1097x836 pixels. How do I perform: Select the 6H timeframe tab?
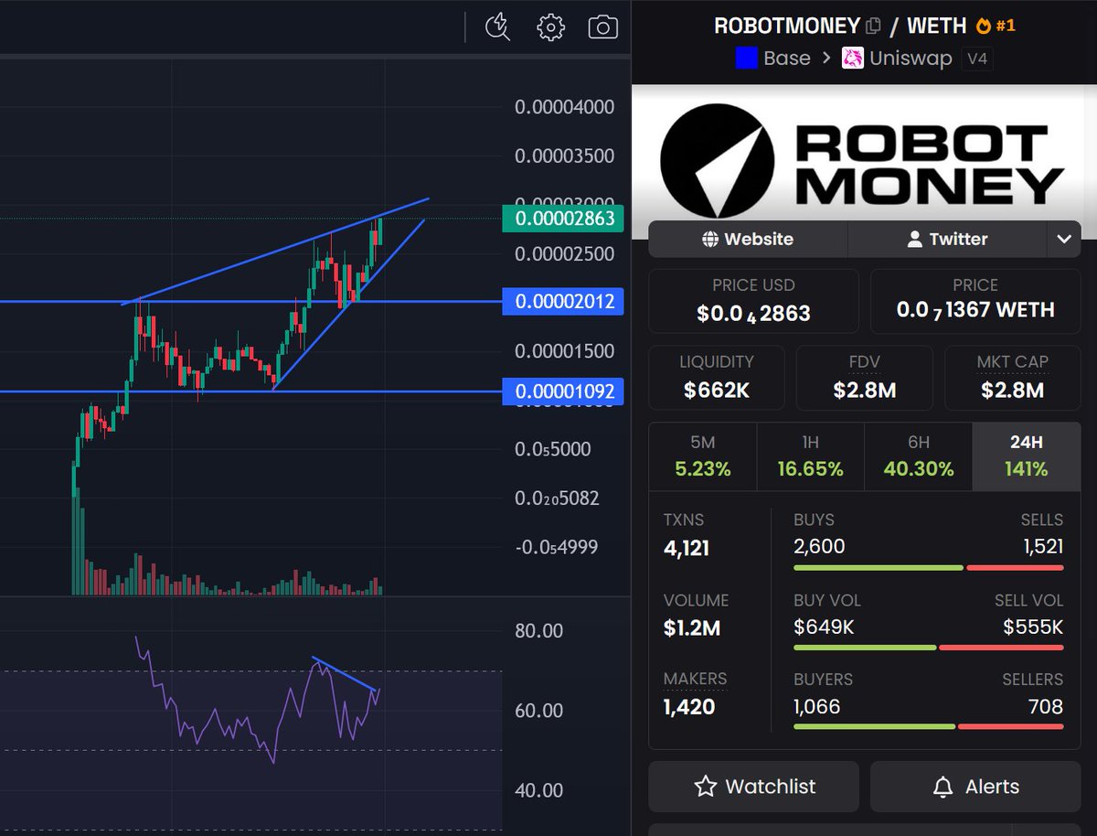[919, 456]
